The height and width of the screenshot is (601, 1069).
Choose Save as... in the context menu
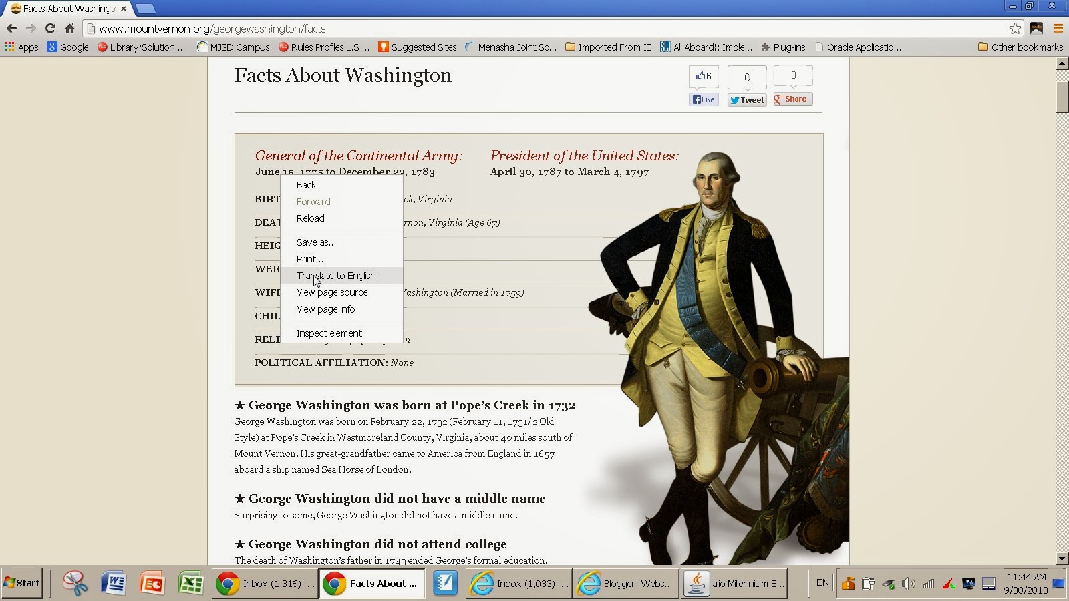click(x=341, y=242)
